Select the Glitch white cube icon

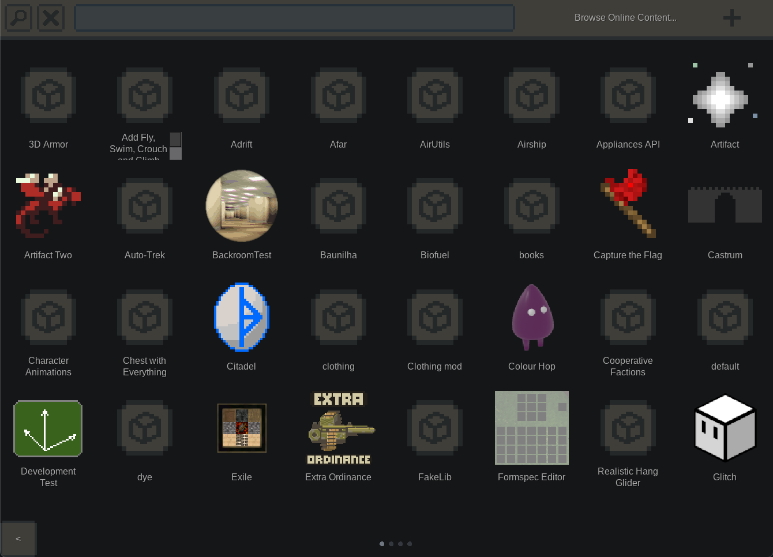click(725, 428)
